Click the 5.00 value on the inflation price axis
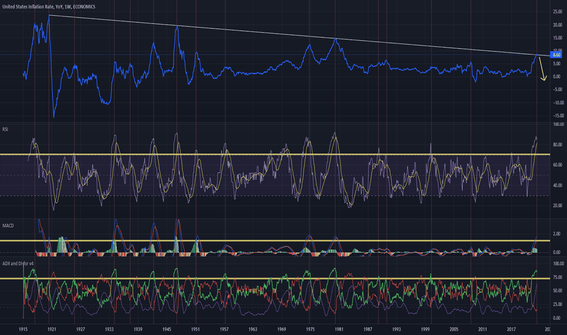This screenshot has height=335, width=567. click(558, 64)
